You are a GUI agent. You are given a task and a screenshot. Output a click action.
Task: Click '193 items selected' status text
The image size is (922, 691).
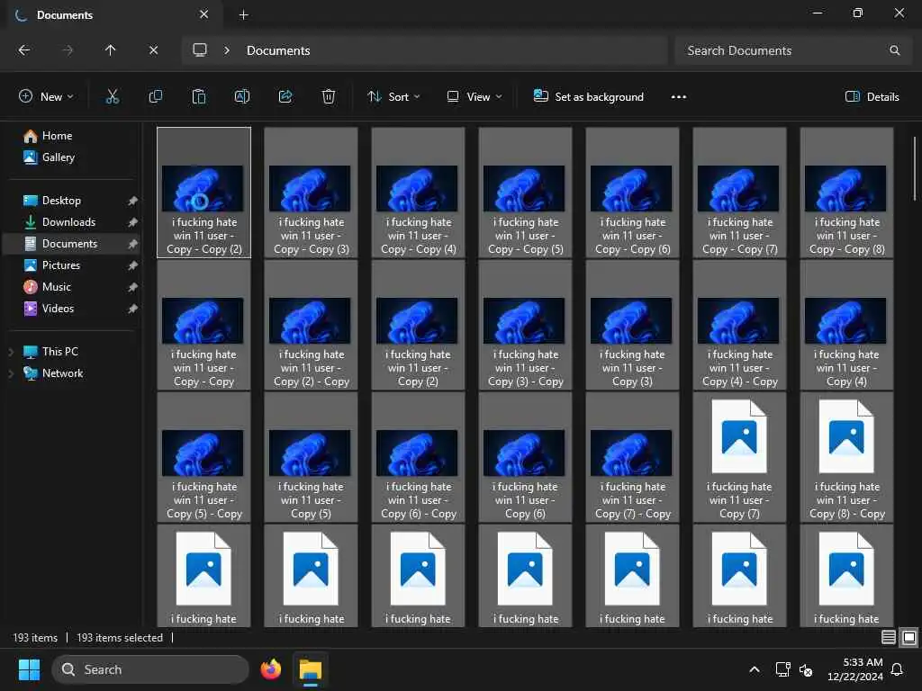point(120,638)
